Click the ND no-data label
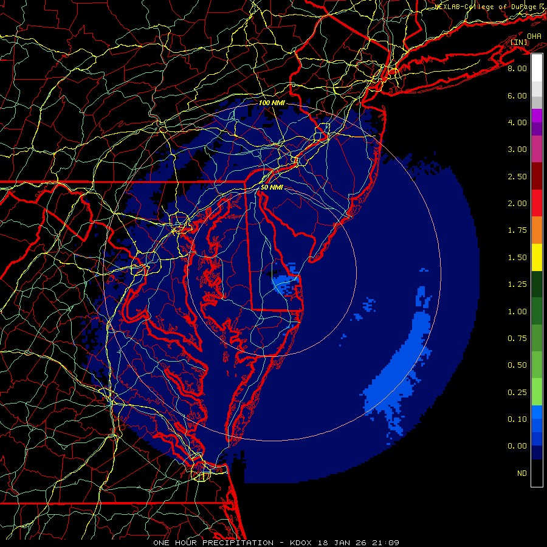This screenshot has width=547, height=547. tap(522, 473)
